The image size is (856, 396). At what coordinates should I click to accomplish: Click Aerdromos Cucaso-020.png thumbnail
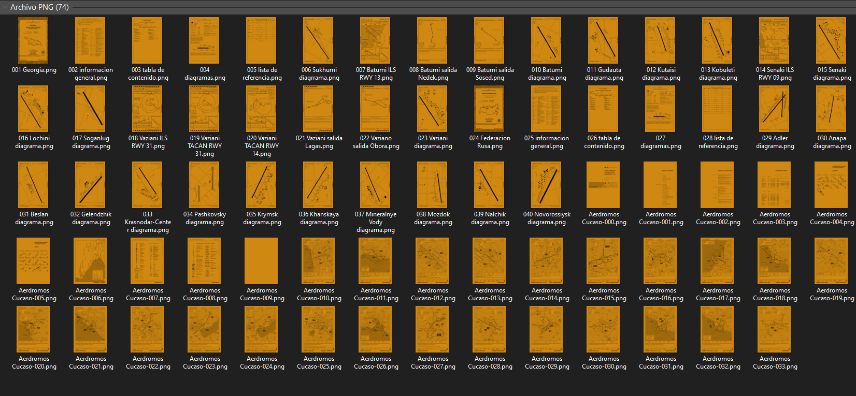(33, 329)
